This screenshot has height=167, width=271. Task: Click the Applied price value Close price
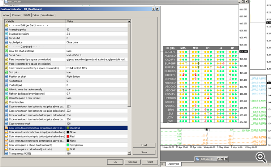tap(96, 42)
